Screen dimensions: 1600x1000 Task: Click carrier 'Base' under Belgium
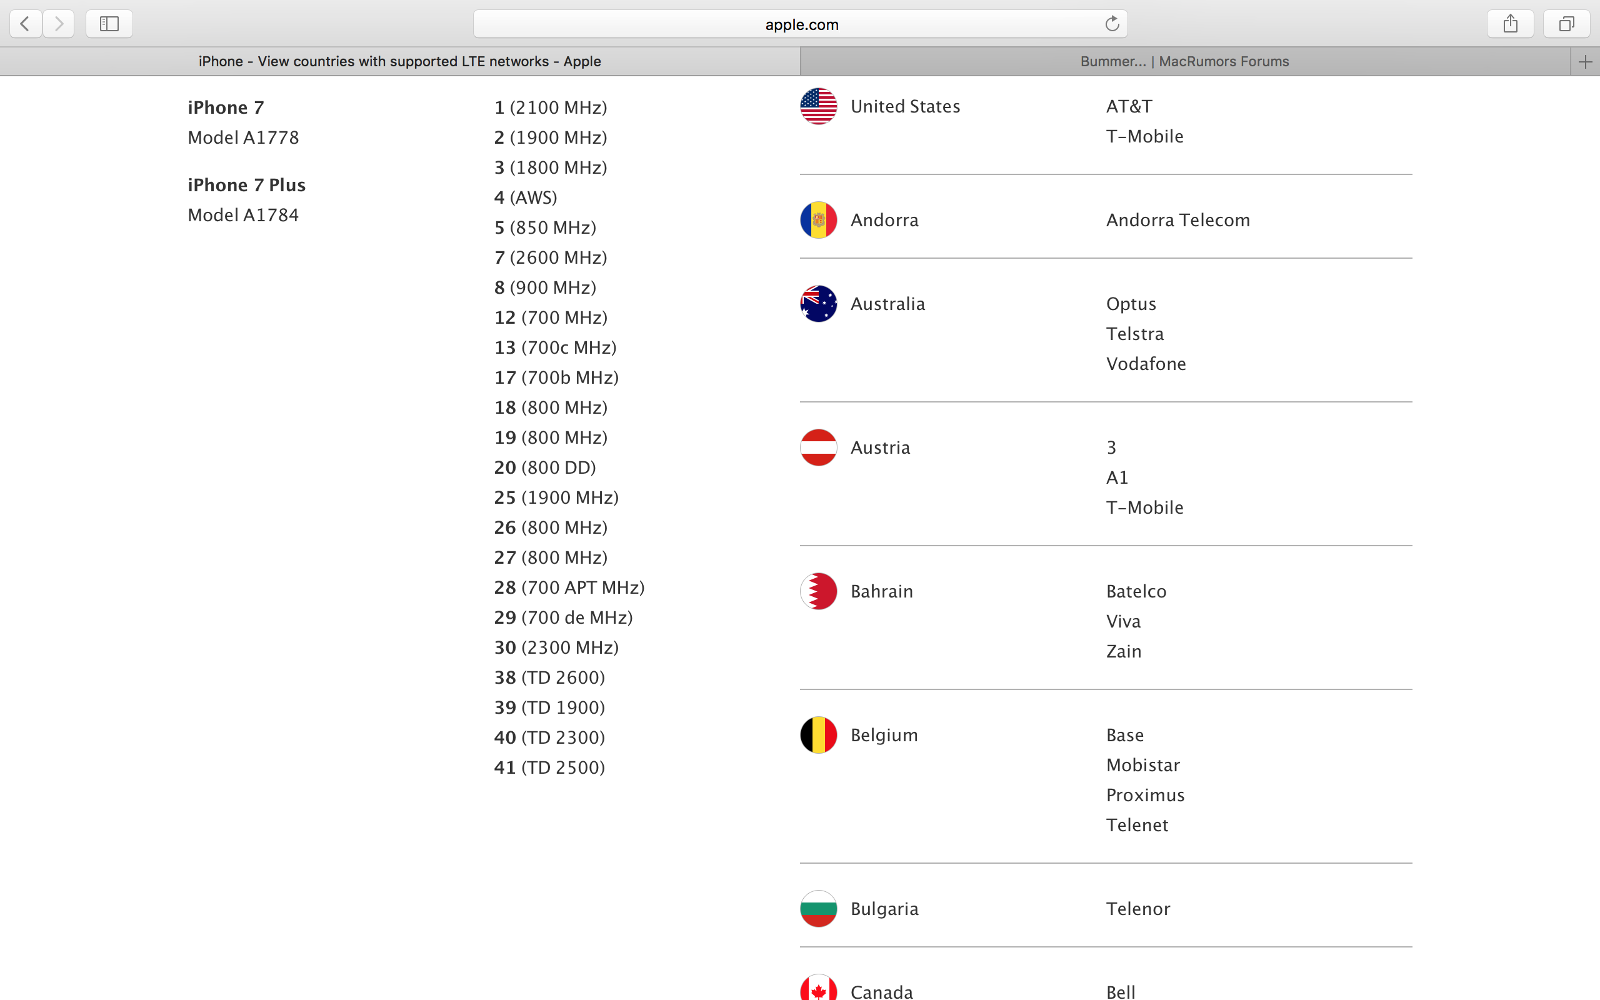click(x=1124, y=736)
